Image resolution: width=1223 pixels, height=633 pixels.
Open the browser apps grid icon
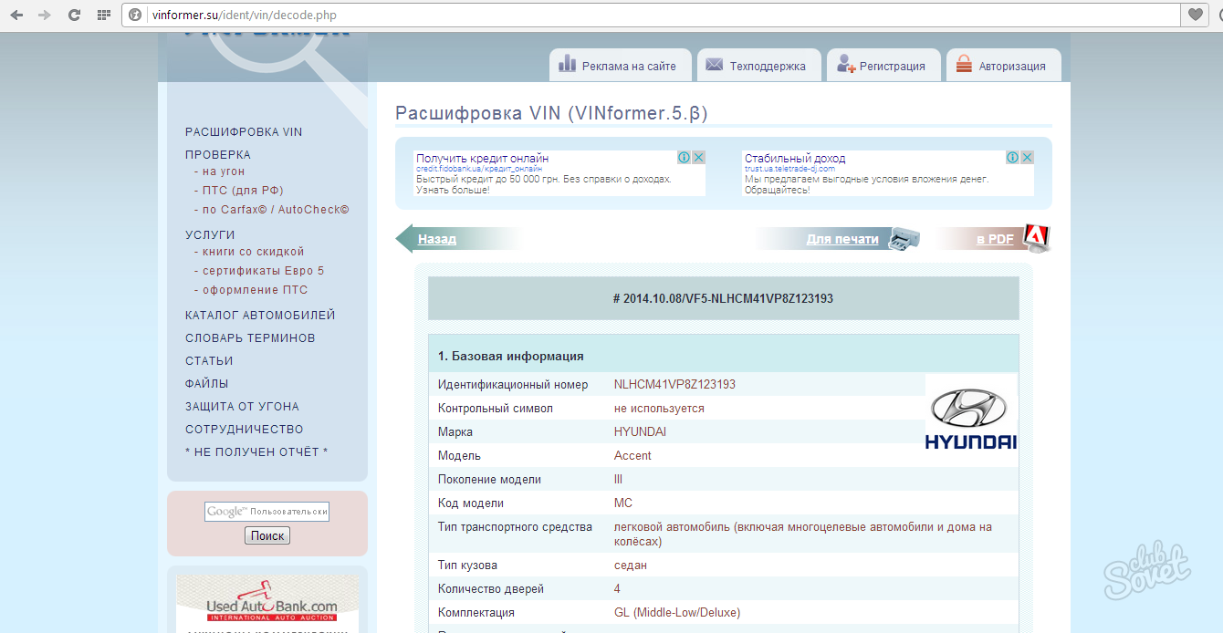103,15
